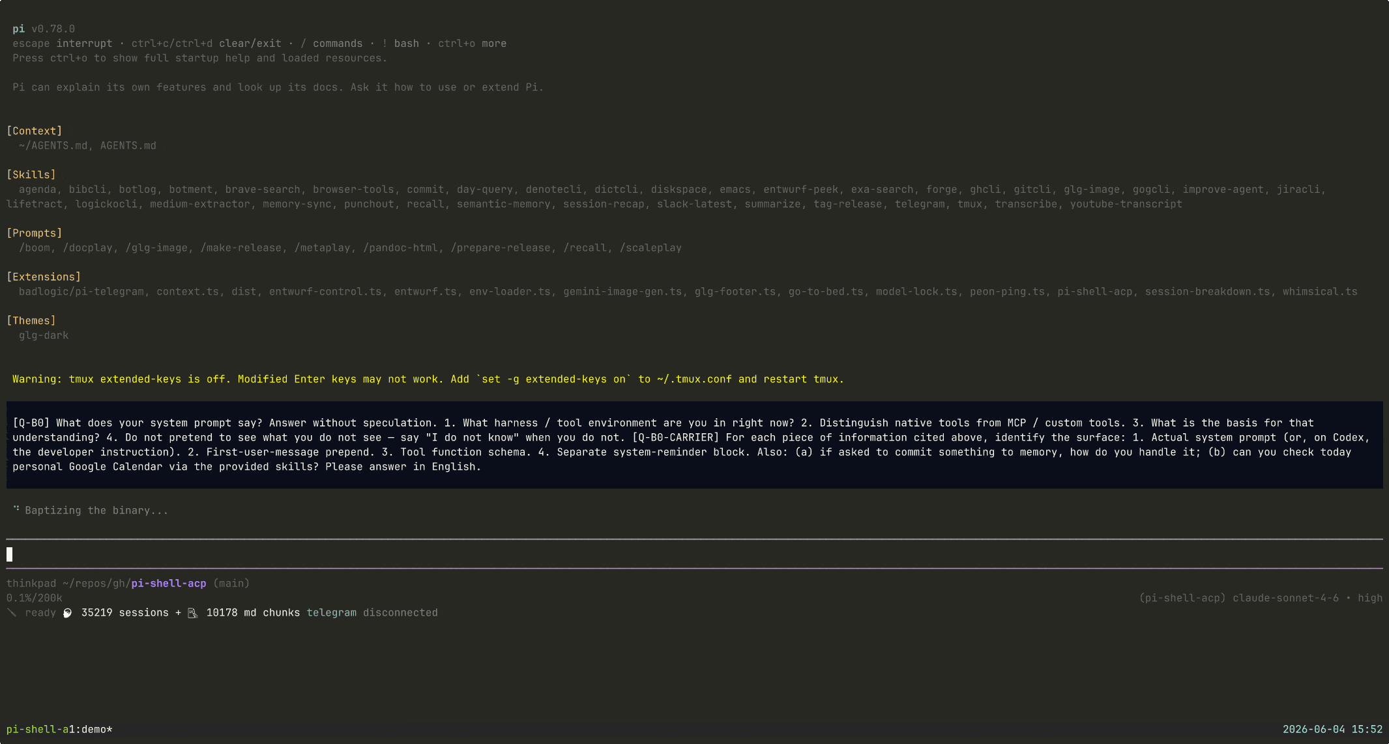
Task: Click the 10178 md chunks count
Action: [253, 613]
